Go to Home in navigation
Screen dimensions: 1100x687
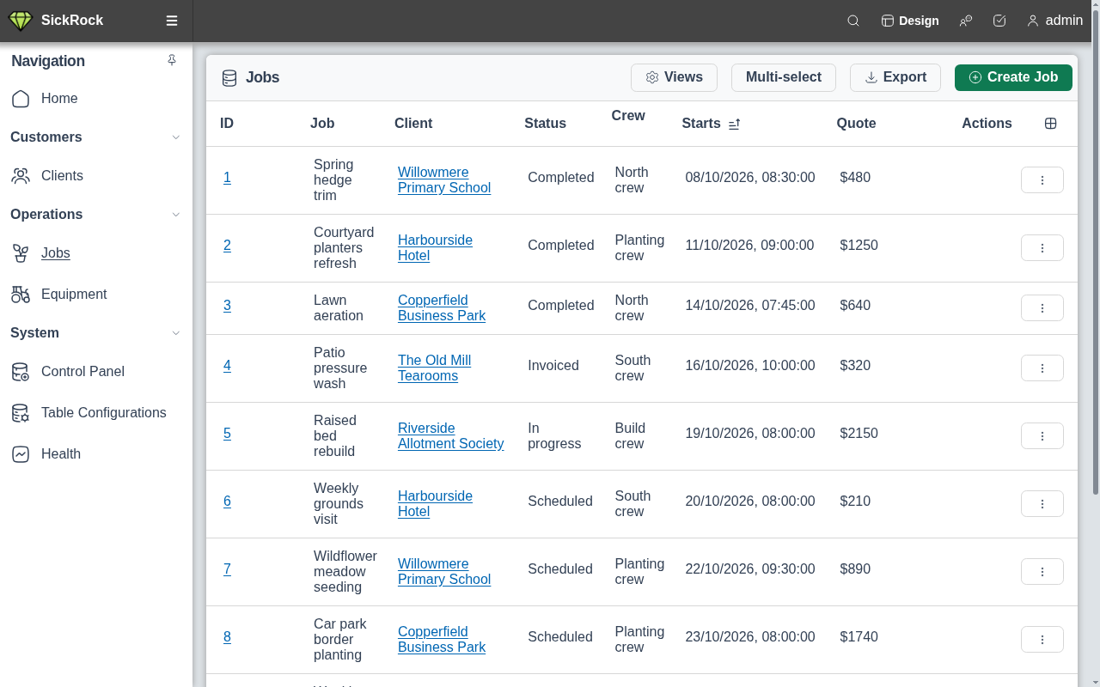click(x=96, y=99)
